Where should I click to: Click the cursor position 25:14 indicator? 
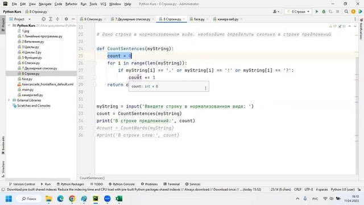coord(281,190)
